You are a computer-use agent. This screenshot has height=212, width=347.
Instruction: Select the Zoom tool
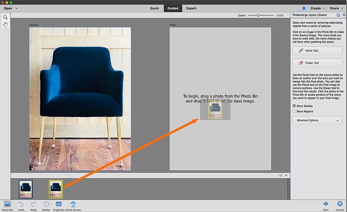tap(5, 18)
